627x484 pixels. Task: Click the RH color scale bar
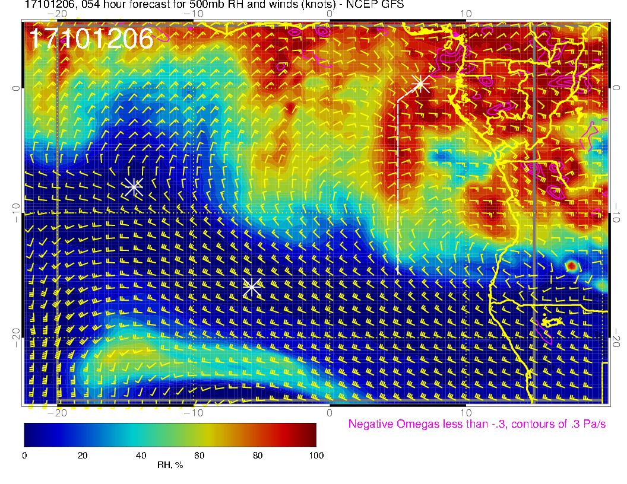[x=170, y=435]
